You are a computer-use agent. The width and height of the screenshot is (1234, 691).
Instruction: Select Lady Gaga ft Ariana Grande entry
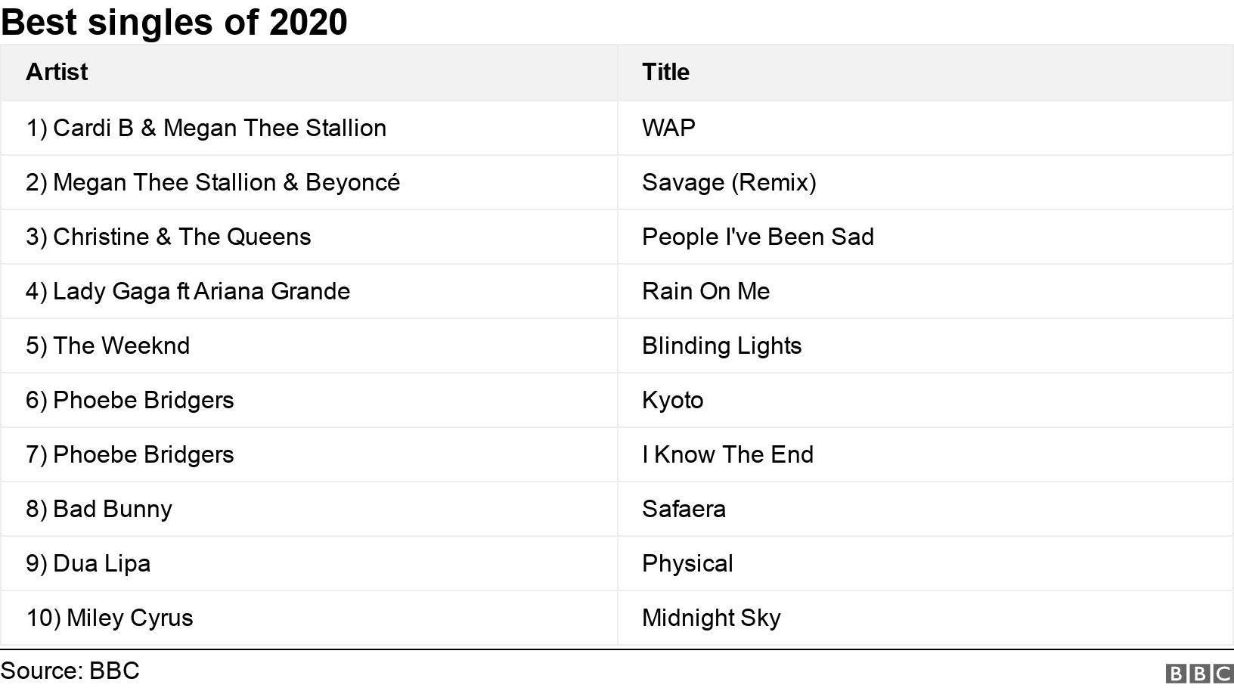(x=188, y=291)
